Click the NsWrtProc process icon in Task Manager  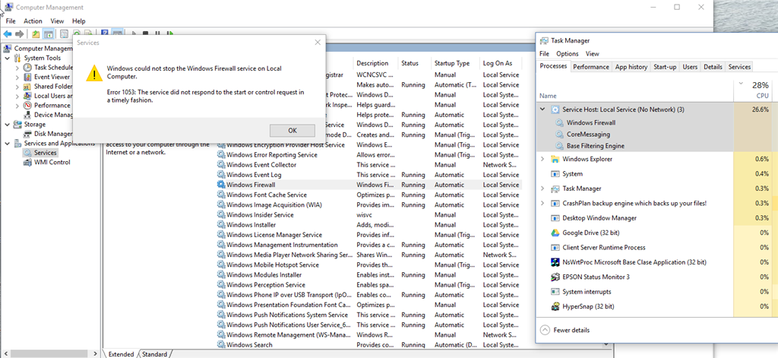[x=555, y=262]
